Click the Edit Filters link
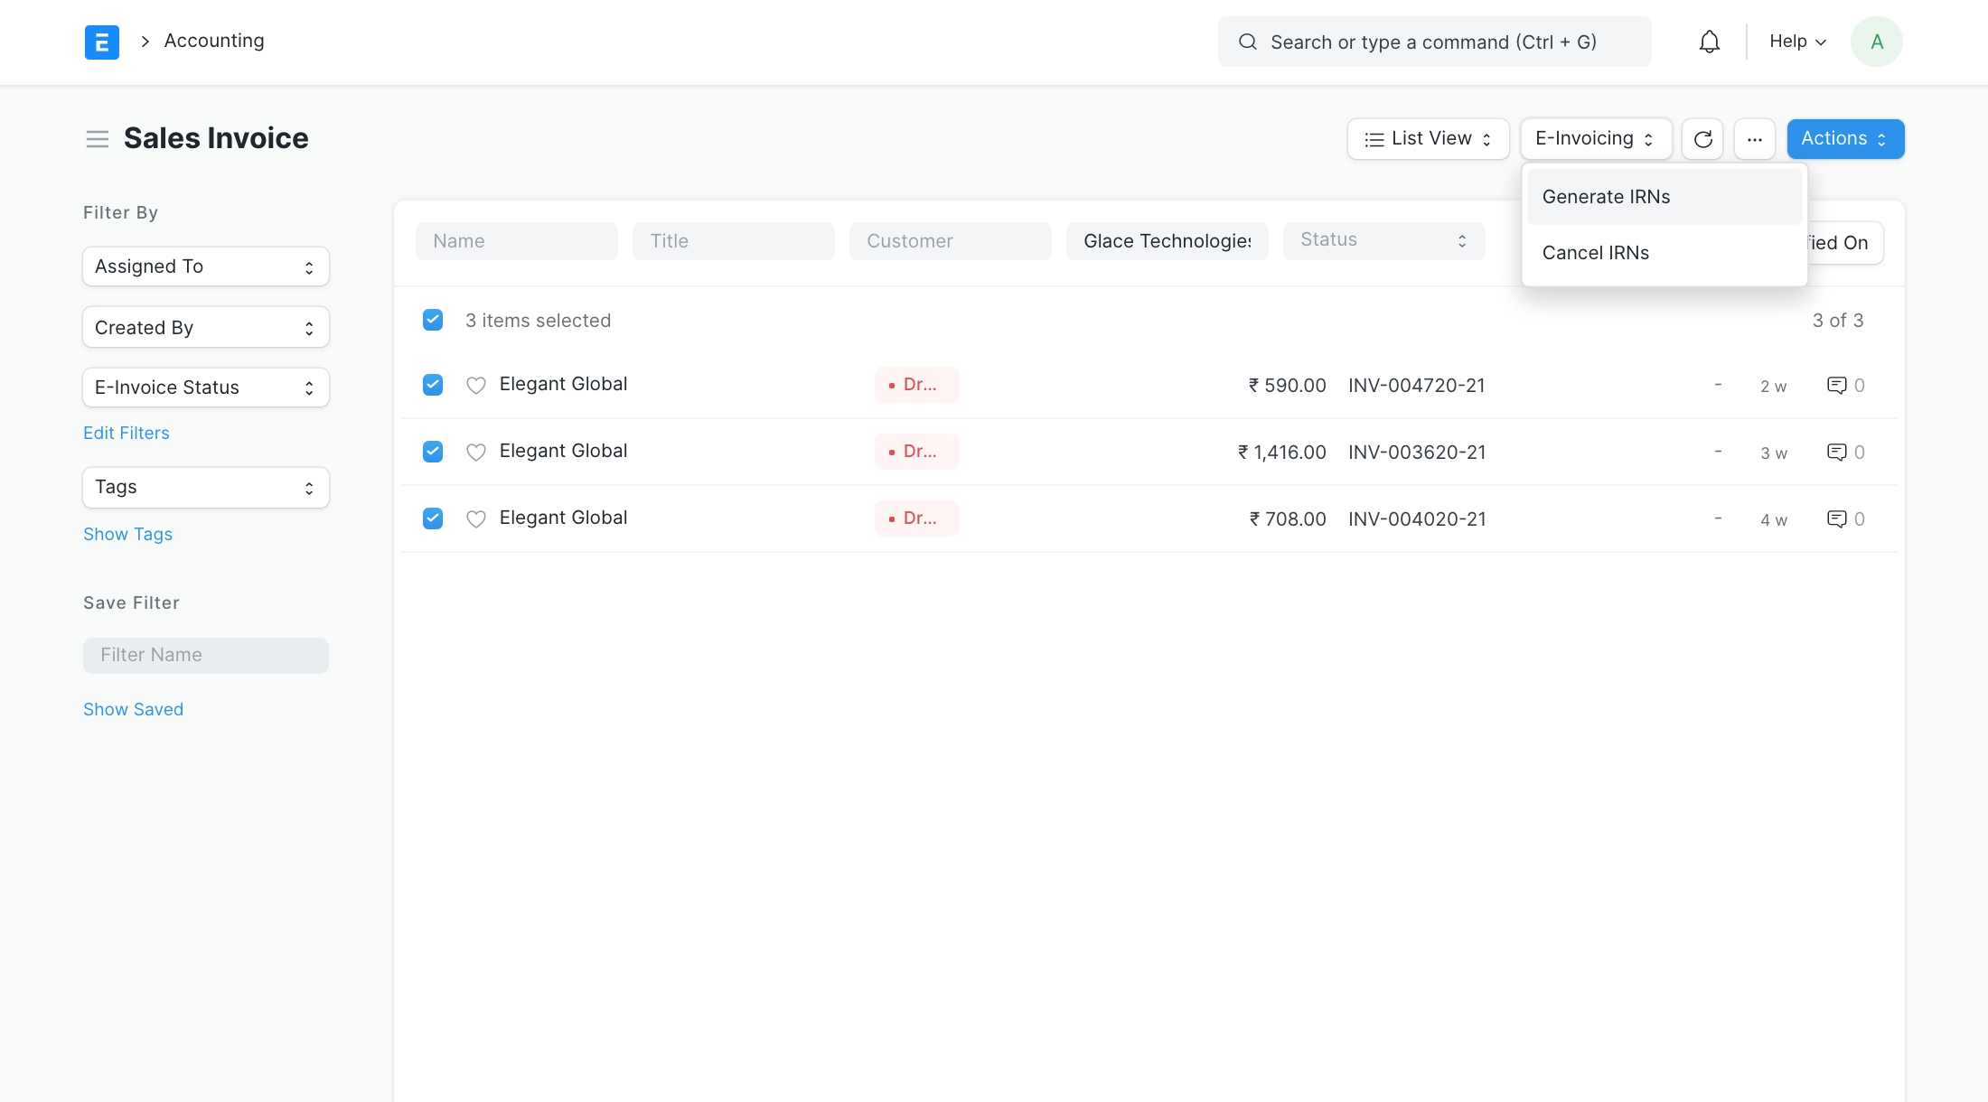 (x=126, y=433)
